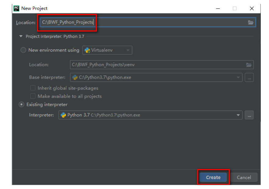Click the Inherit global site-packages label

tap(68, 88)
